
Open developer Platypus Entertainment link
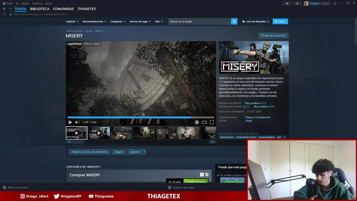click(x=258, y=117)
